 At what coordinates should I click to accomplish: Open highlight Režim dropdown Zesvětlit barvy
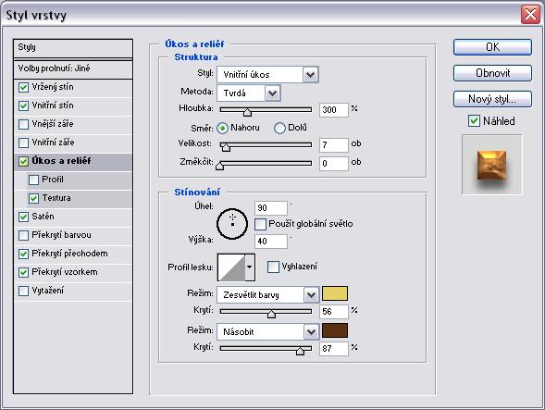point(267,295)
